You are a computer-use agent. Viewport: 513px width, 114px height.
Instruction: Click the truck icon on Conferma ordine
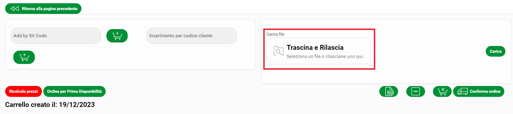pyautogui.click(x=462, y=91)
